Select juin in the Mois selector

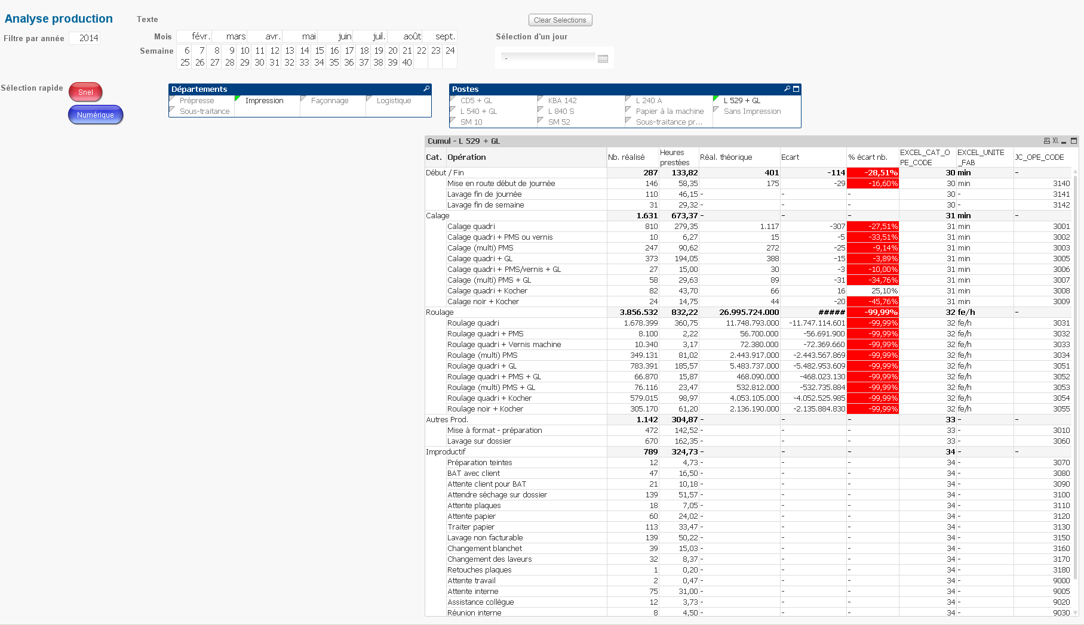click(x=335, y=36)
